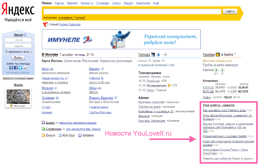258x164 pixels.
Task: Open the photo of the day thumbnail
Action: (x=18, y=97)
